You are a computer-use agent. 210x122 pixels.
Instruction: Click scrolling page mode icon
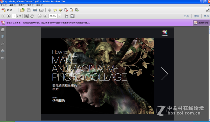(67, 16)
